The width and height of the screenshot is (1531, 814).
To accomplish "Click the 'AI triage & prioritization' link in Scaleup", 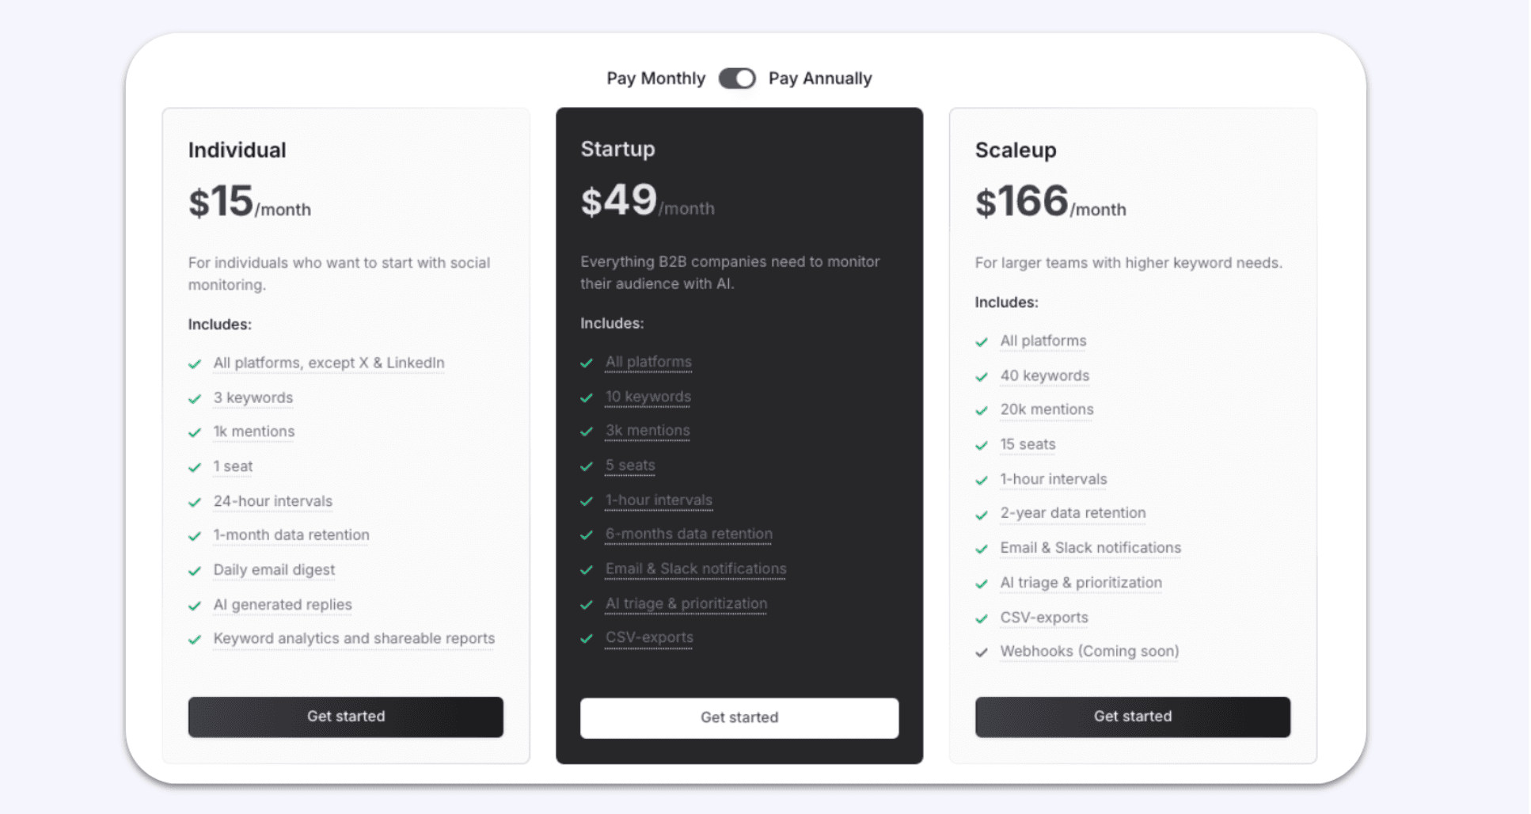I will tap(1081, 583).
